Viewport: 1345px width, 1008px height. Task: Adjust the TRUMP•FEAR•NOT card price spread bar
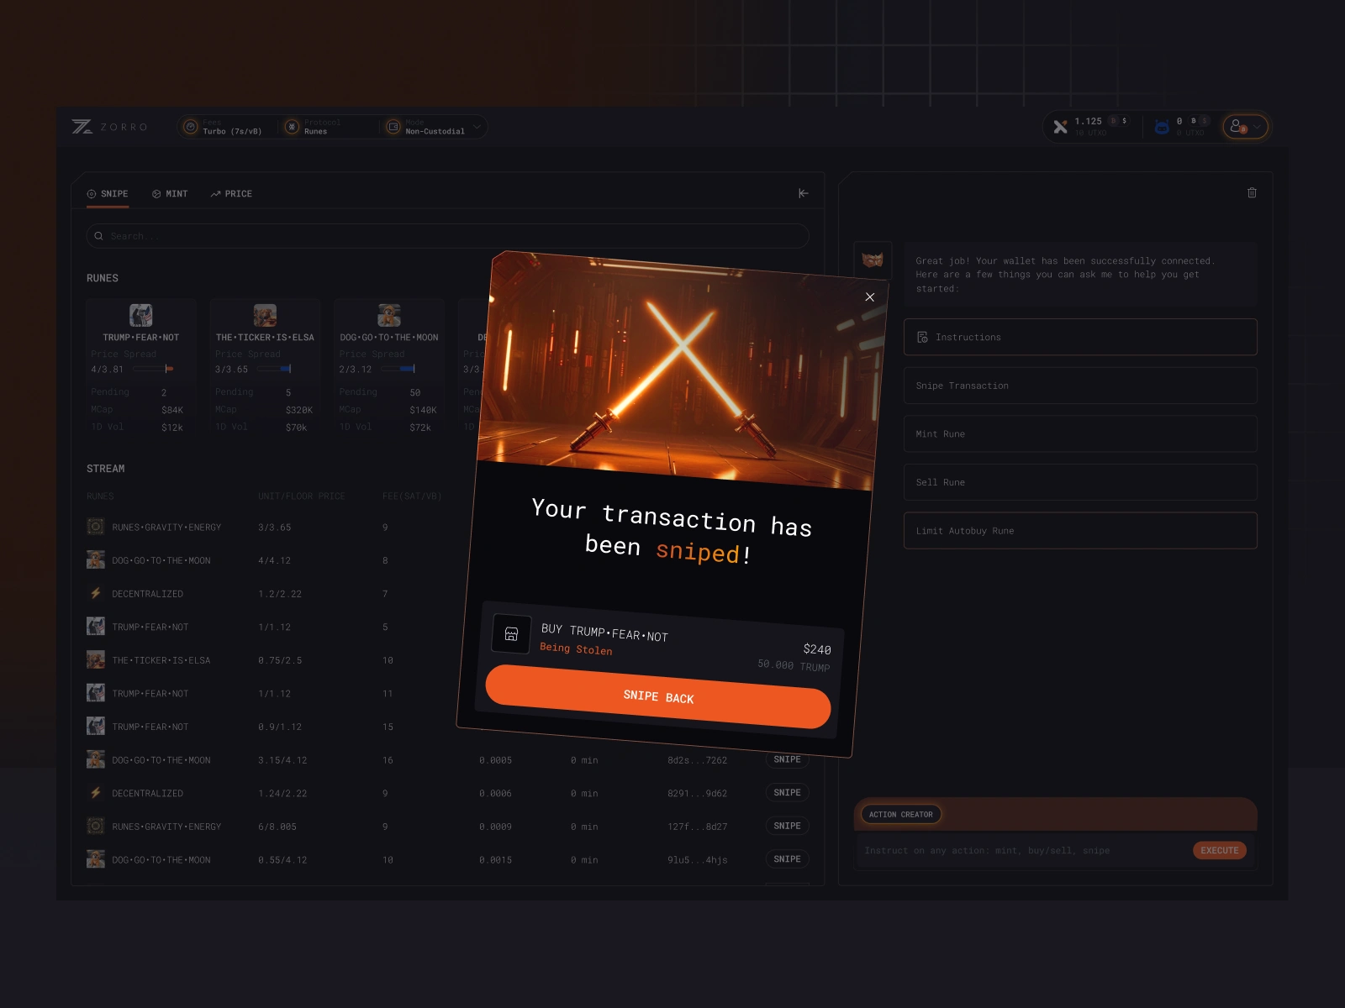tap(153, 369)
